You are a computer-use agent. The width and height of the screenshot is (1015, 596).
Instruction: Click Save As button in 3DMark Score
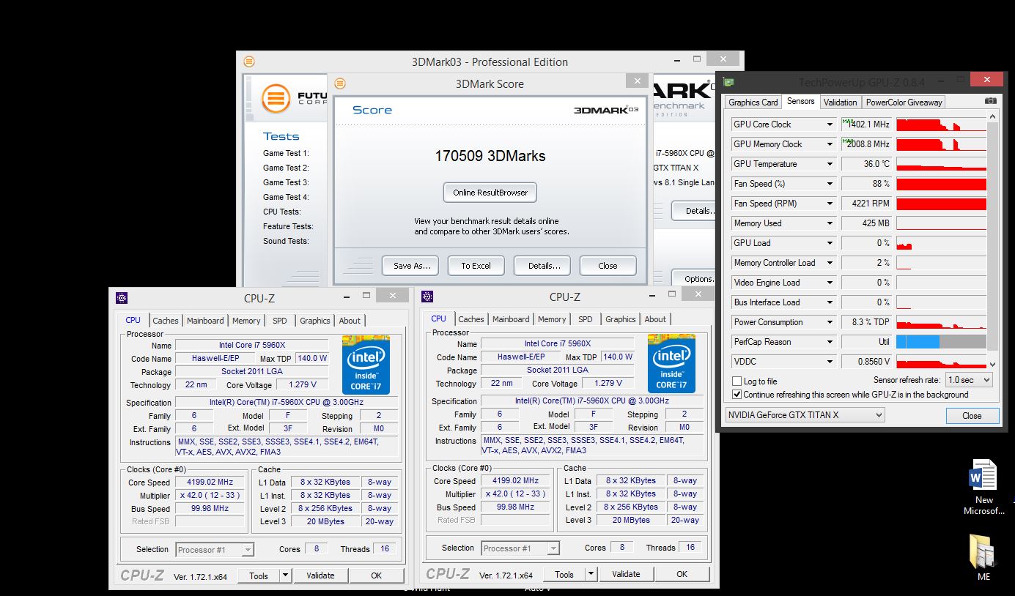coord(410,266)
